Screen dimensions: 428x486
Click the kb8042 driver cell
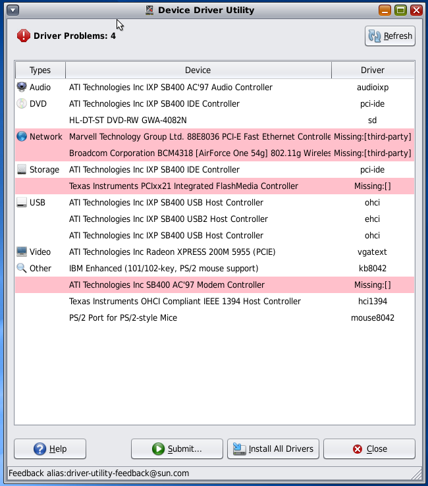point(373,268)
